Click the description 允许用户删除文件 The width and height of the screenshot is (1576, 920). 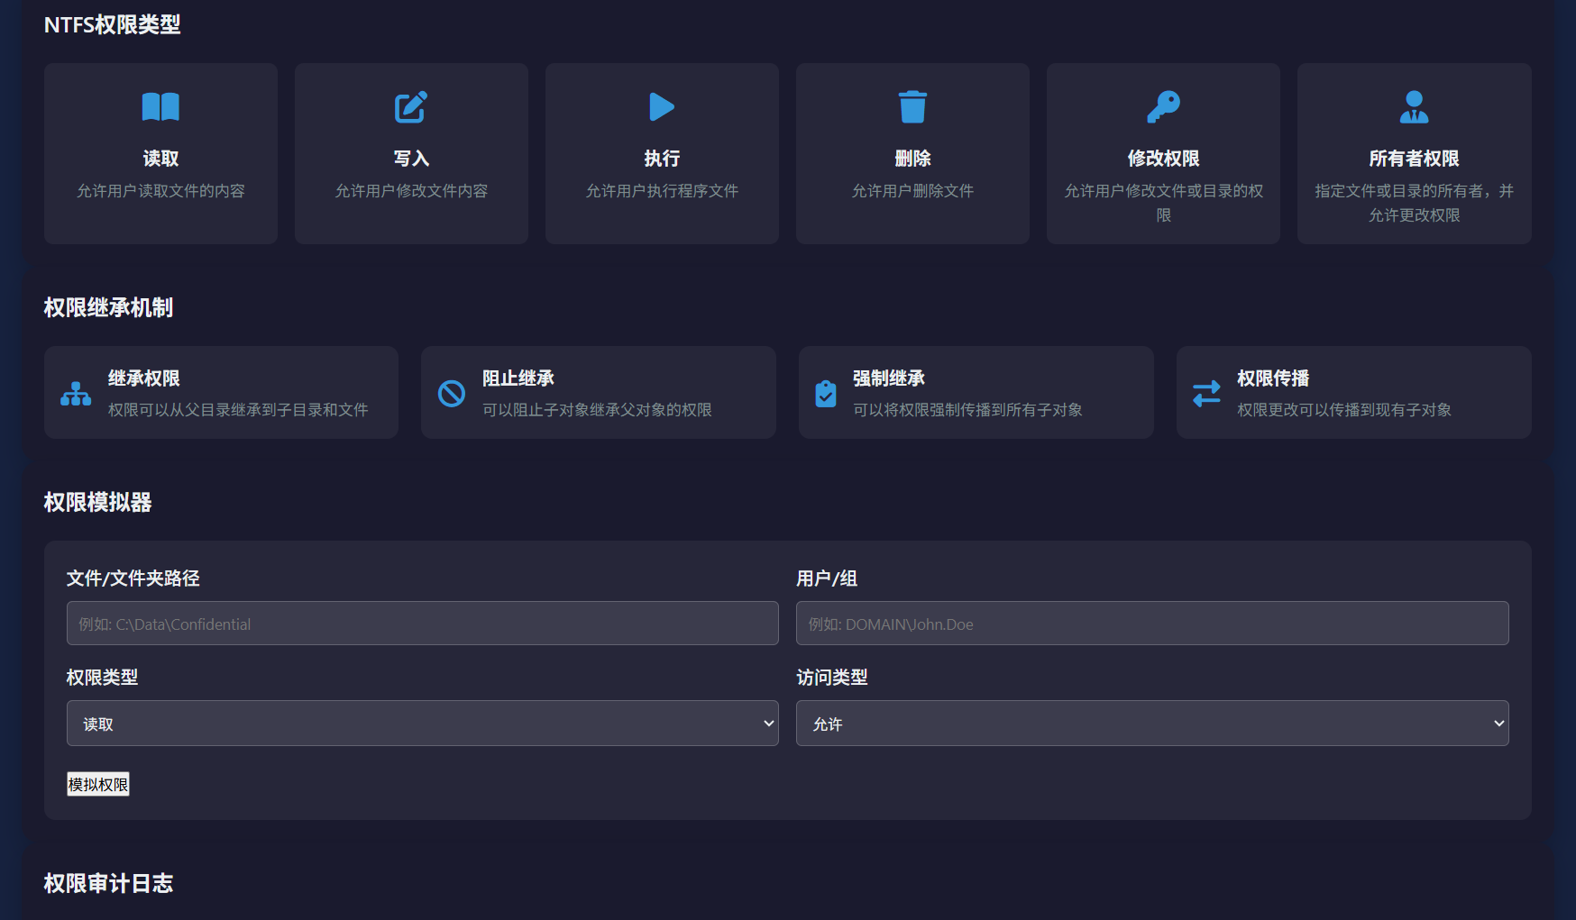tap(912, 191)
